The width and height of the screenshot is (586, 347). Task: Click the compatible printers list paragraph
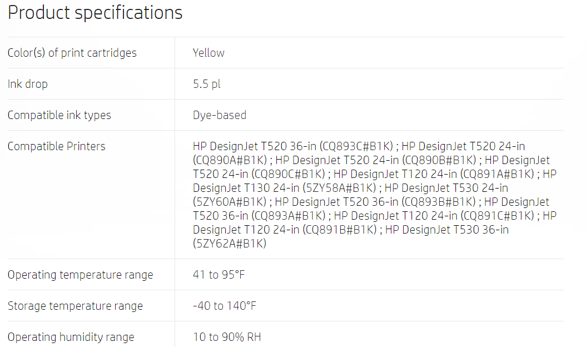(375, 195)
